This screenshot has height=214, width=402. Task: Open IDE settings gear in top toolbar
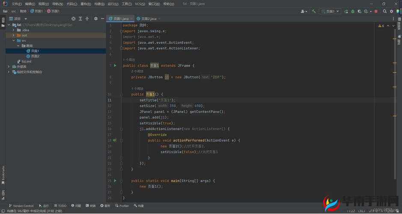pyautogui.click(x=391, y=11)
